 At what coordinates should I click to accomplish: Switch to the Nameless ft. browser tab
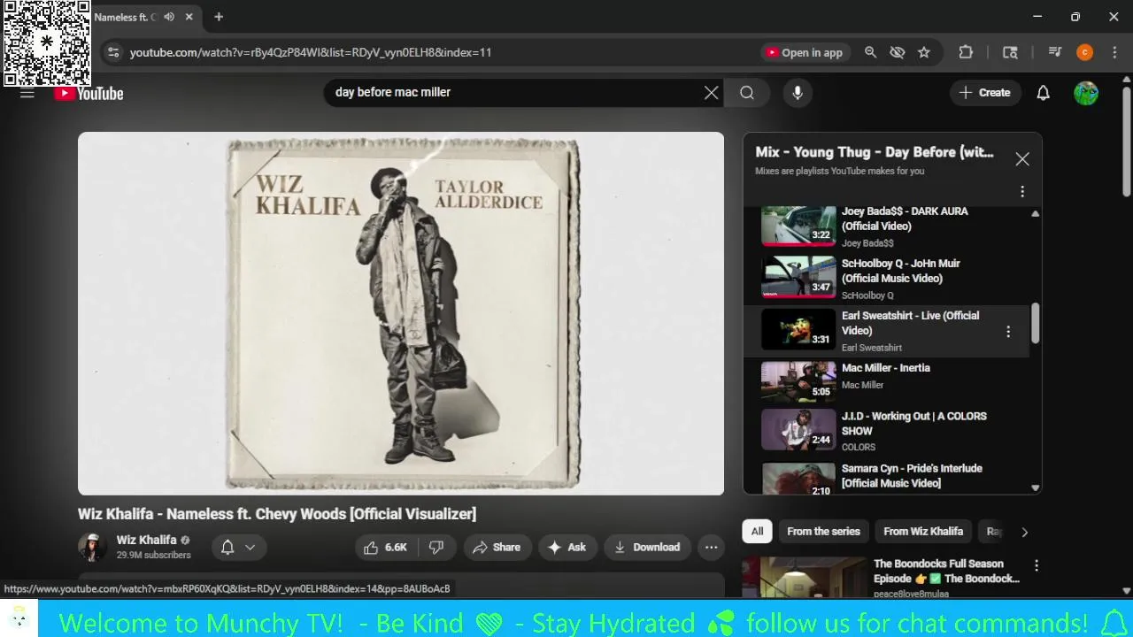click(x=126, y=17)
